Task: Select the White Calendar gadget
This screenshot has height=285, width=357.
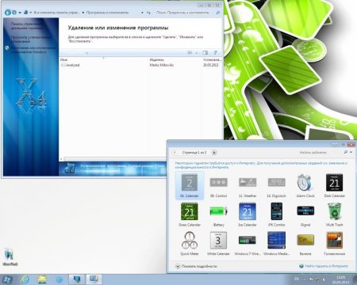Action: pos(218,243)
